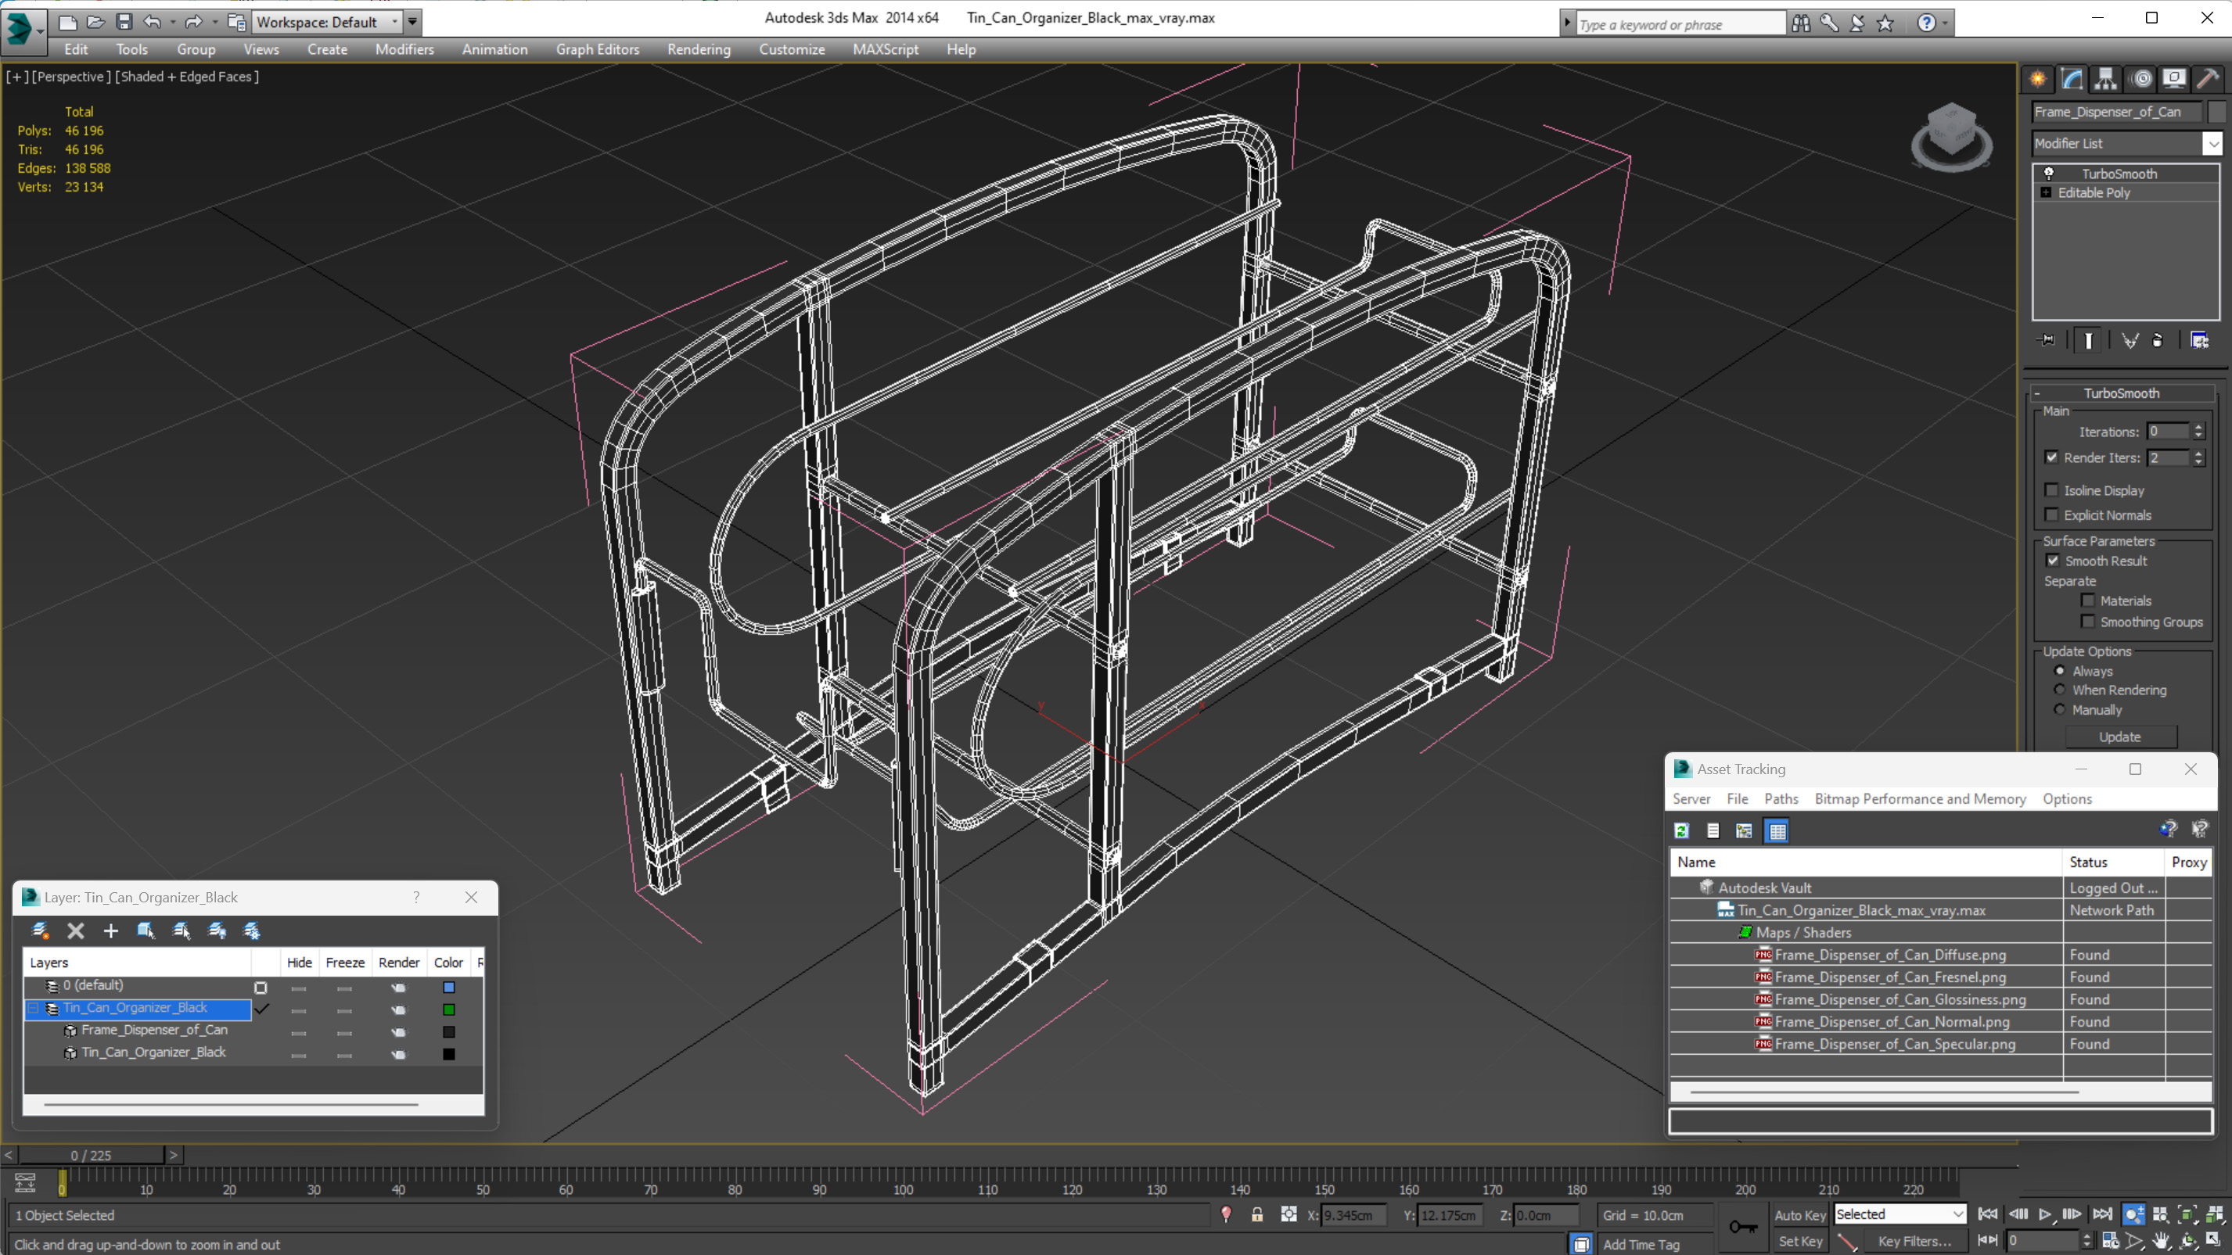Expand the Modifiers dropdown list
The height and width of the screenshot is (1255, 2232).
pos(2211,142)
